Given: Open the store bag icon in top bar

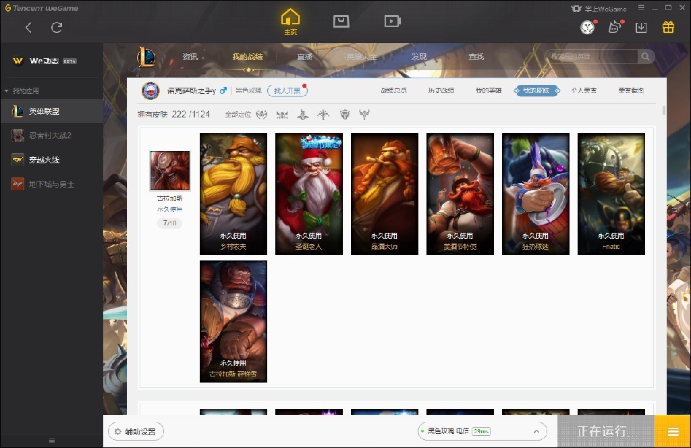Looking at the screenshot, I should pos(341,21).
